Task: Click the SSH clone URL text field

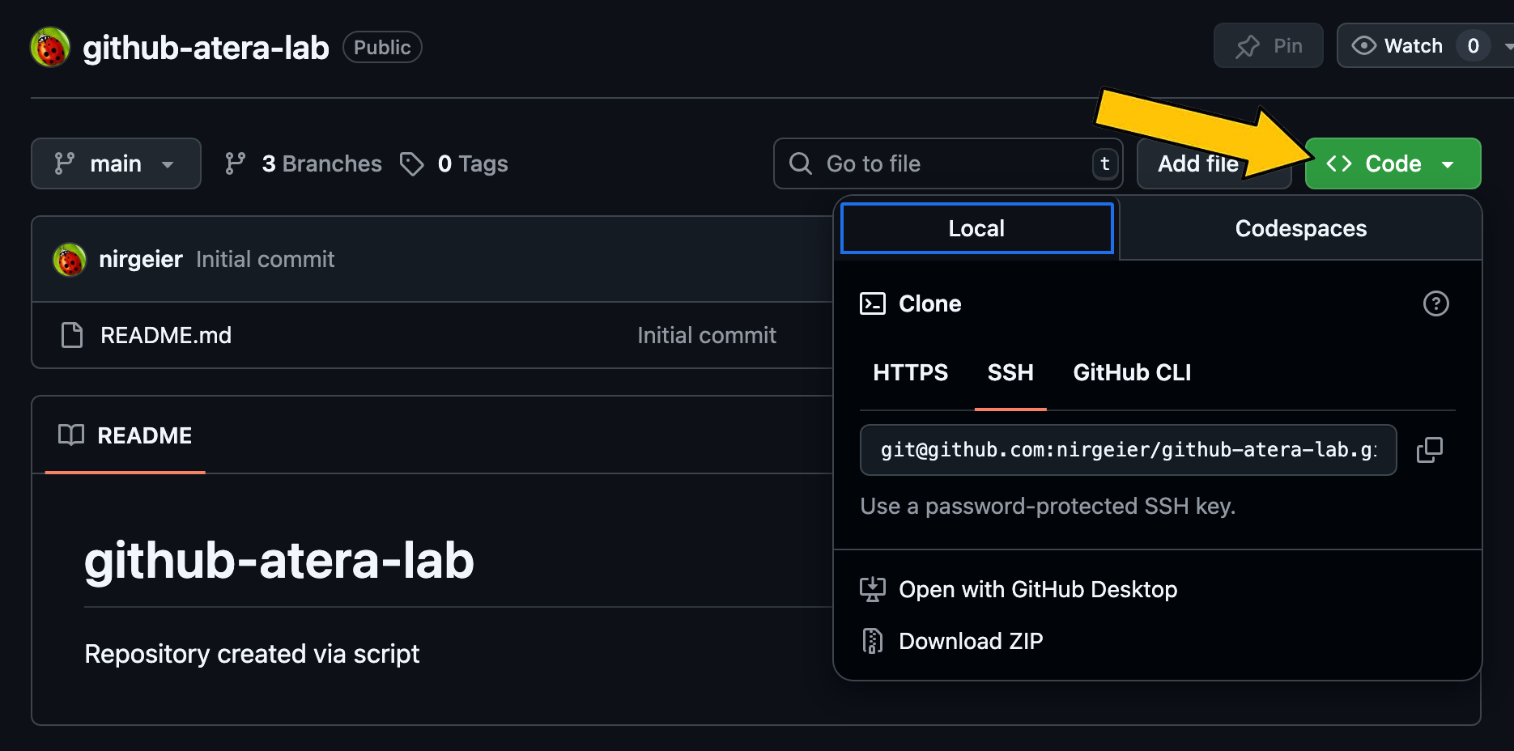Action: coord(1129,450)
